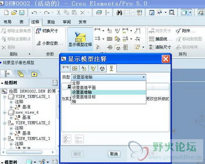This screenshot has width=205, height=164.
Task: Click the Redo arrow icon
Action: click(x=47, y=13)
